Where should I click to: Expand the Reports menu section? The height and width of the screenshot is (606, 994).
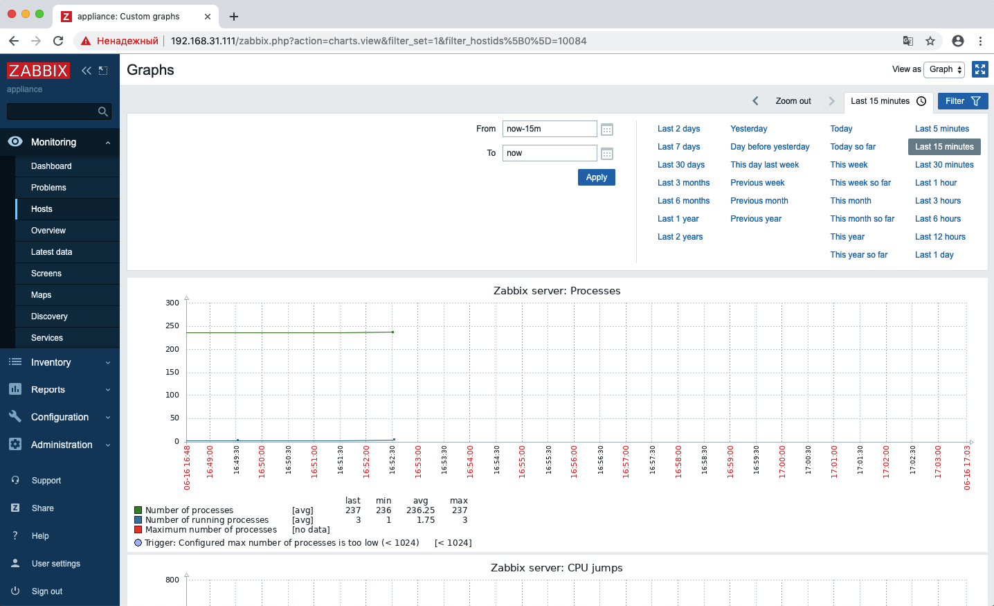108,390
